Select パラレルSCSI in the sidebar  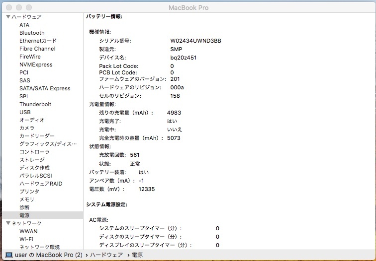pos(35,176)
